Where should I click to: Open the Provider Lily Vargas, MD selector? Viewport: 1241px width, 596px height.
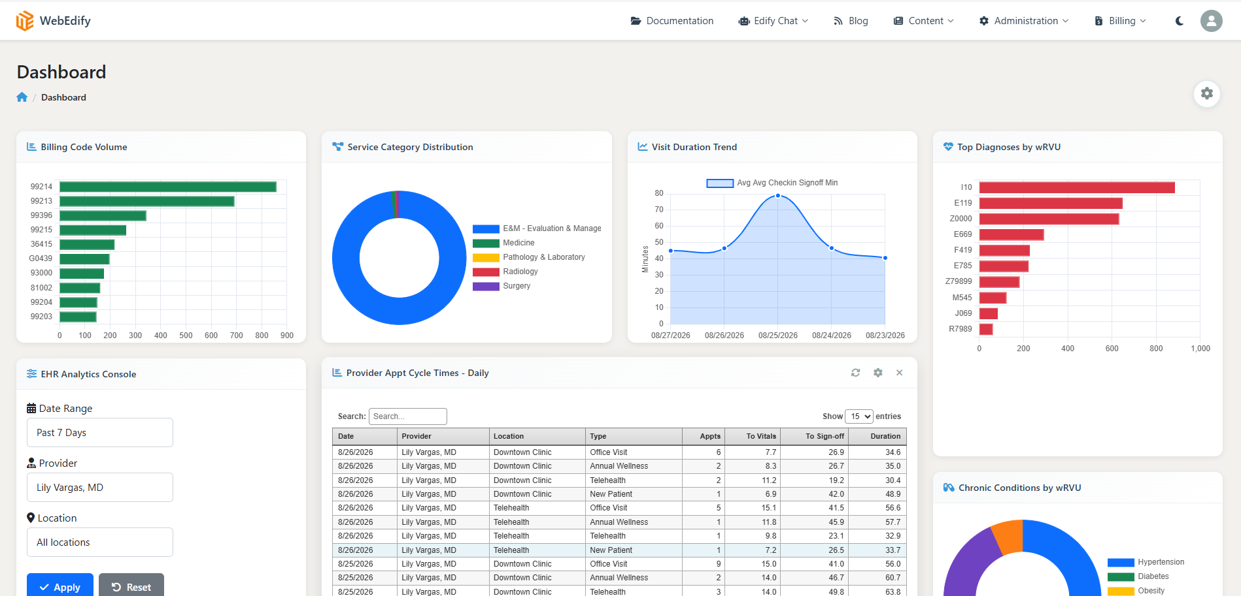[100, 488]
